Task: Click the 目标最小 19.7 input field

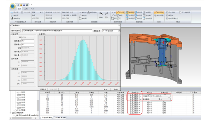Action: click(28, 45)
